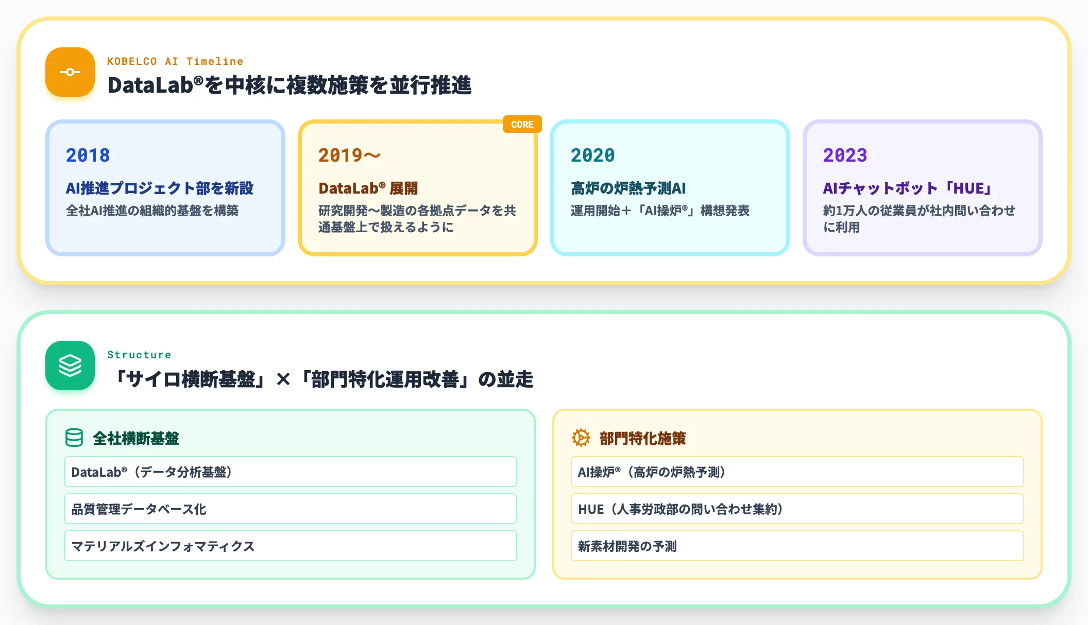This screenshot has width=1088, height=625.
Task: Click the 部門特化施策 heading
Action: click(643, 439)
